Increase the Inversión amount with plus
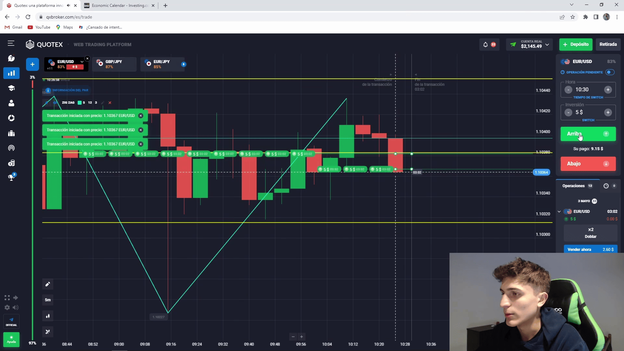This screenshot has height=351, width=624. point(608,112)
